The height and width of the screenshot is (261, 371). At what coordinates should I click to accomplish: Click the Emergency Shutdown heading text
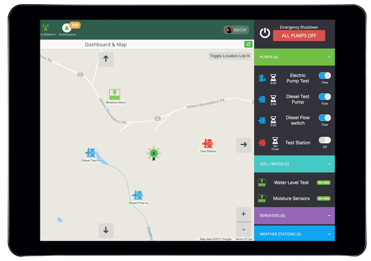click(x=299, y=27)
